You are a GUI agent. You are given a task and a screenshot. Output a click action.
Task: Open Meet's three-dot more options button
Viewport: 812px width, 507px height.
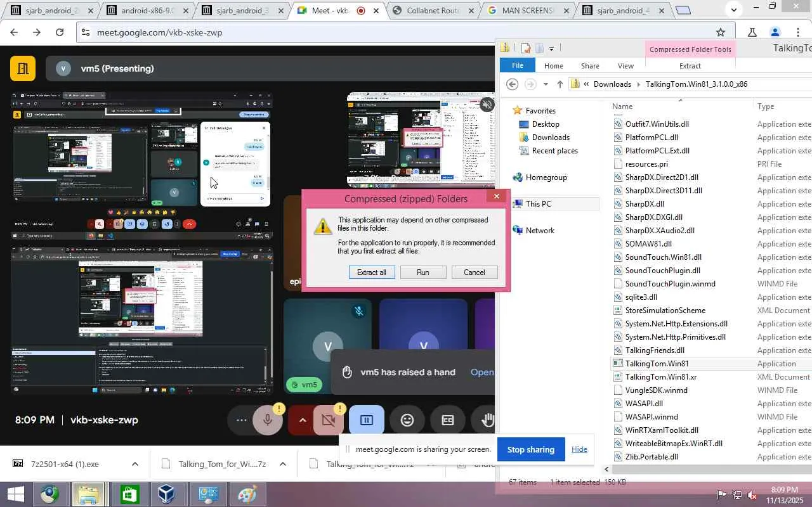(x=241, y=420)
